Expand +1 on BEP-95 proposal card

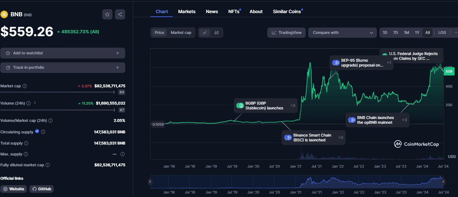pyautogui.click(x=389, y=63)
